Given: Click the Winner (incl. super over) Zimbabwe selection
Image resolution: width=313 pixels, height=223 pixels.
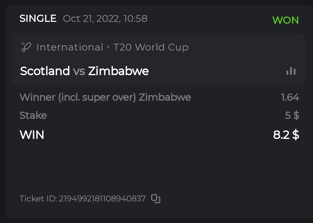Looking at the screenshot, I should pyautogui.click(x=105, y=98).
